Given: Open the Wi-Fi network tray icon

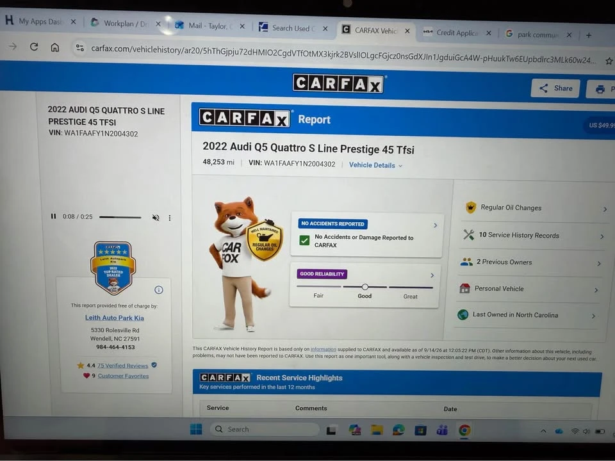Looking at the screenshot, I should pos(575,431).
